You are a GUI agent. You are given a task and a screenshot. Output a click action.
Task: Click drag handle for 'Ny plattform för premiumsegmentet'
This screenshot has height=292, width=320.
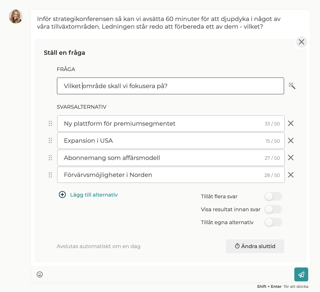tap(50, 123)
